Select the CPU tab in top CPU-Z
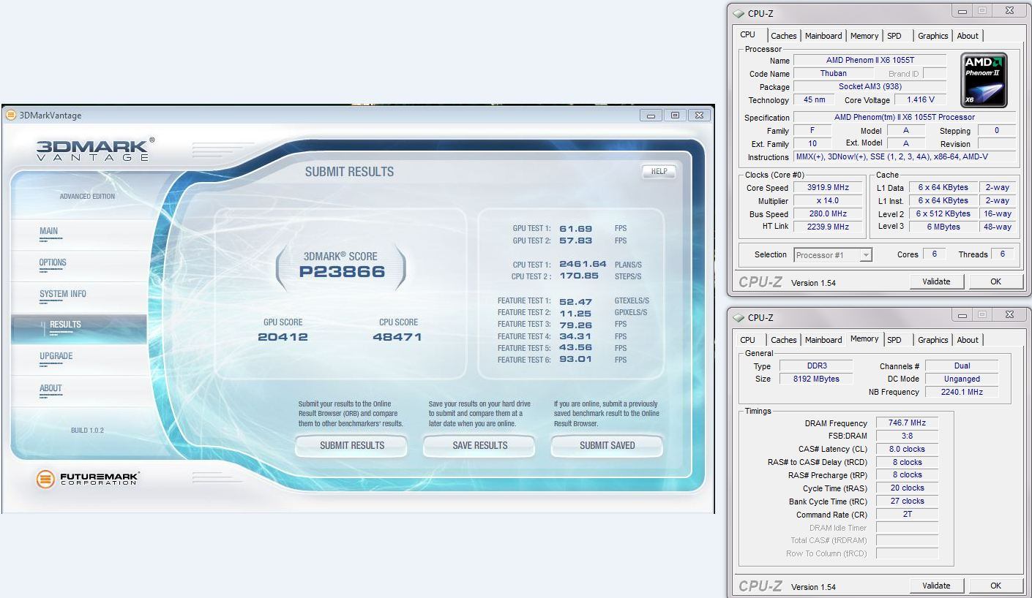The width and height of the screenshot is (1032, 598). 748,34
